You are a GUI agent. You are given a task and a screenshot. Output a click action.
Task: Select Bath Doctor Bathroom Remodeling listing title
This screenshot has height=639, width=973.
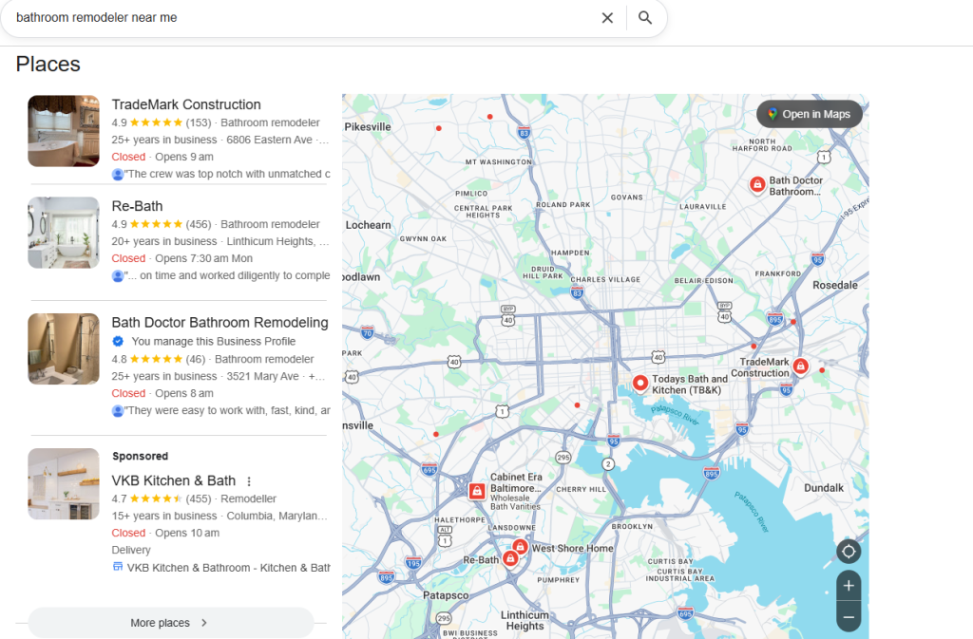(x=219, y=323)
